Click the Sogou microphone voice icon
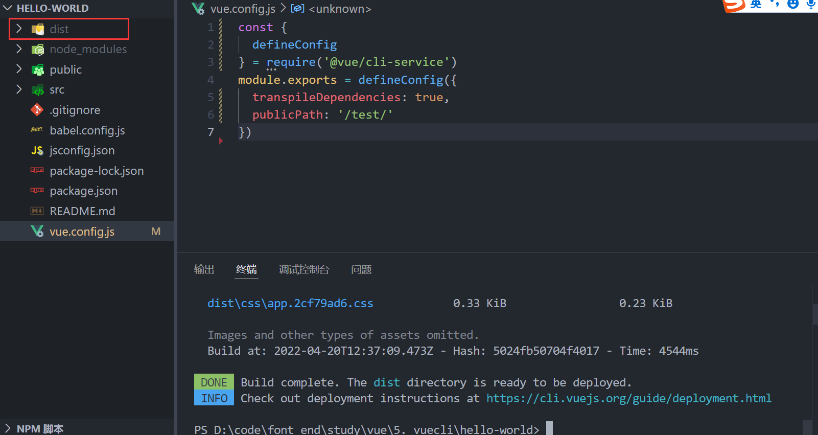This screenshot has height=435, width=818. point(811,4)
